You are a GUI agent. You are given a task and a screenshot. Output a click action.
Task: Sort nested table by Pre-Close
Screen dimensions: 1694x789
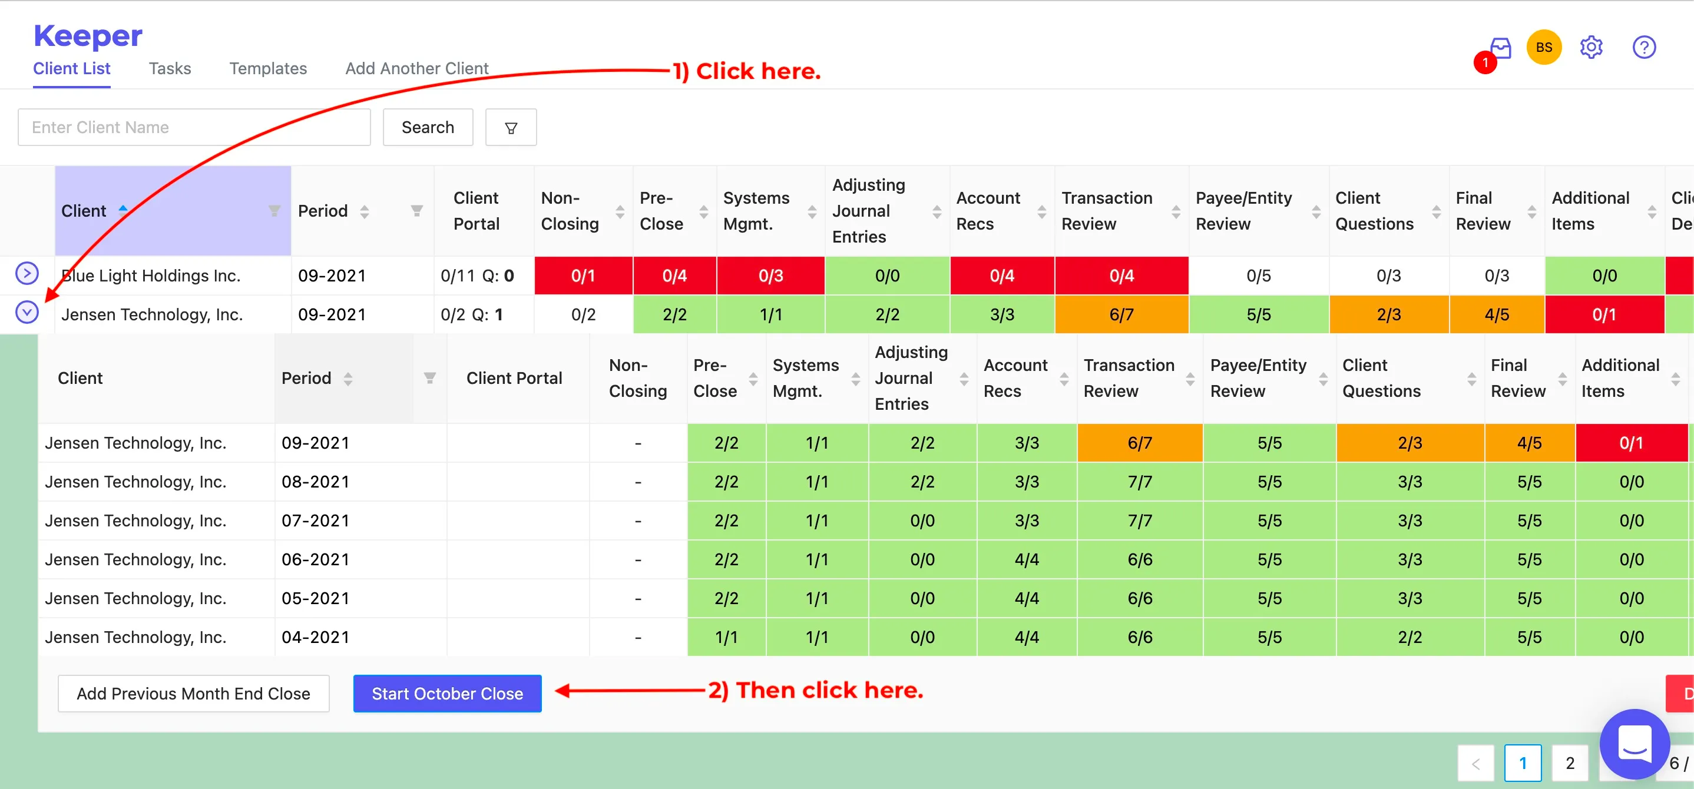point(753,379)
